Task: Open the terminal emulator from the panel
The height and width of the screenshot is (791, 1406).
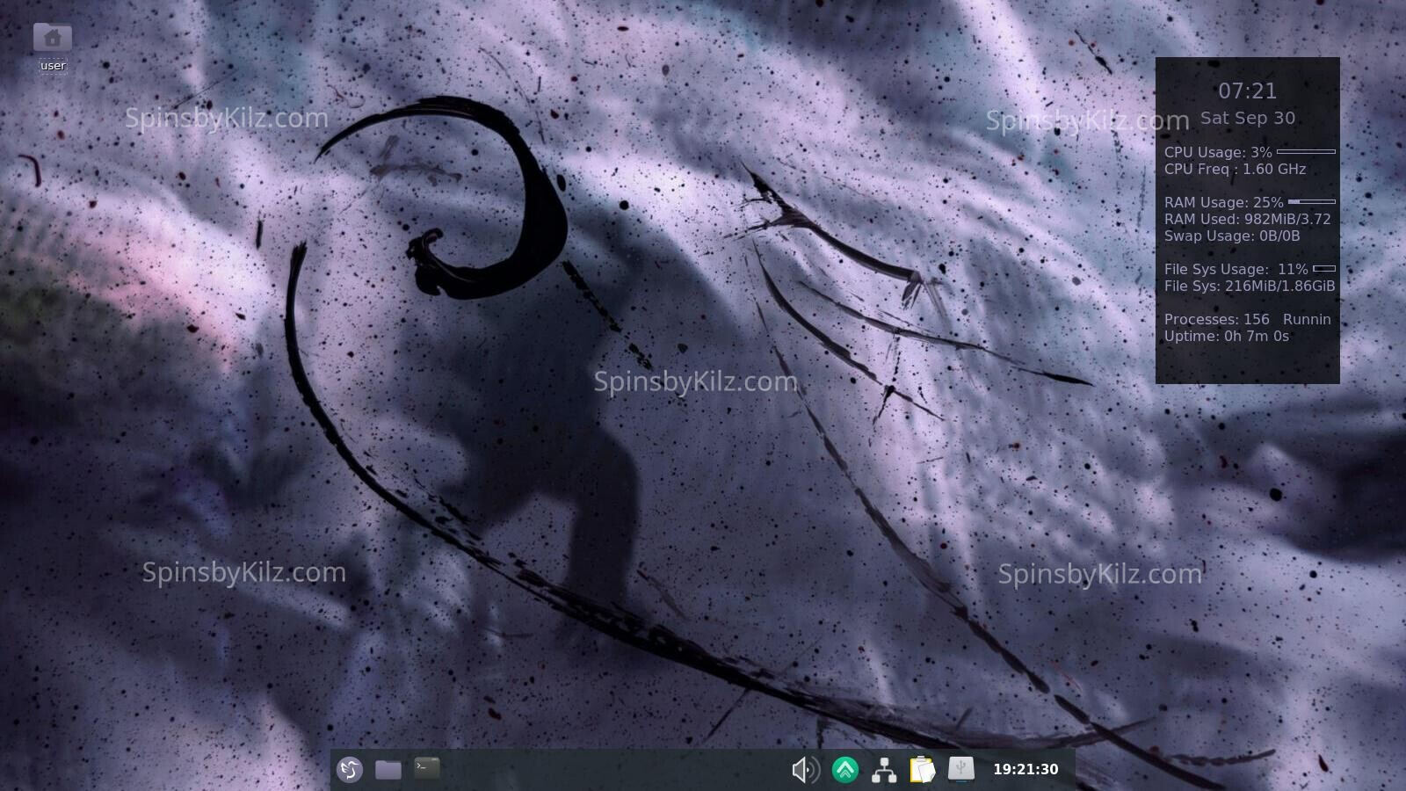Action: (427, 768)
